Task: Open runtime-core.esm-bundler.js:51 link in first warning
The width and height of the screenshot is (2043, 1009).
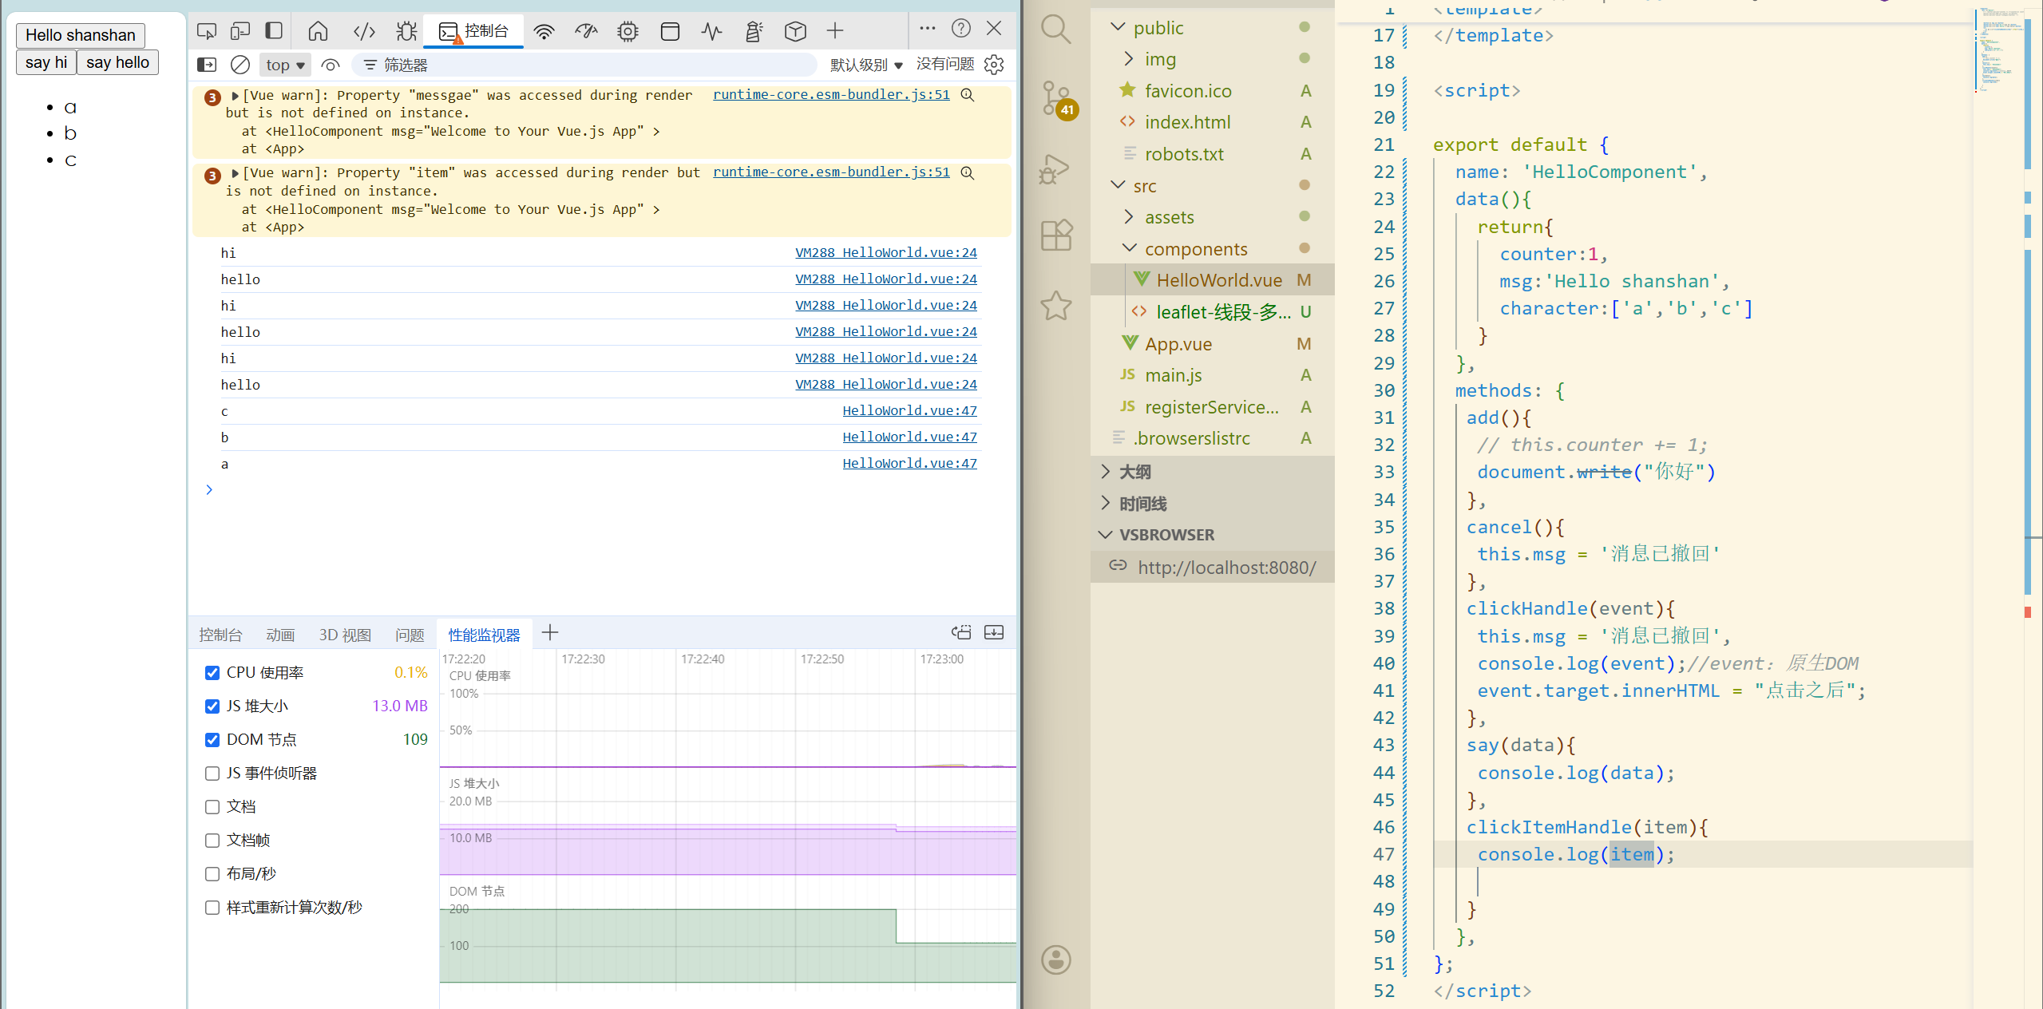Action: (831, 94)
